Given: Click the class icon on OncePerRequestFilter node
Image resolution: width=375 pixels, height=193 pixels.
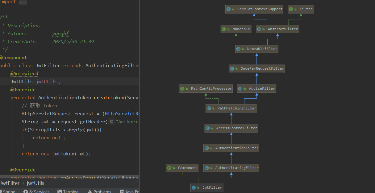Looking at the screenshot, I should [232, 69].
